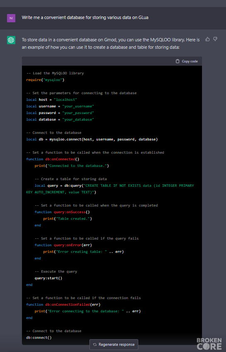Click print "Table created." line
226x352 pixels.
click(x=67, y=219)
